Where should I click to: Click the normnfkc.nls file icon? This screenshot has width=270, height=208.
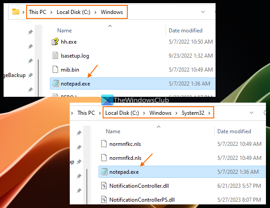pos(104,144)
